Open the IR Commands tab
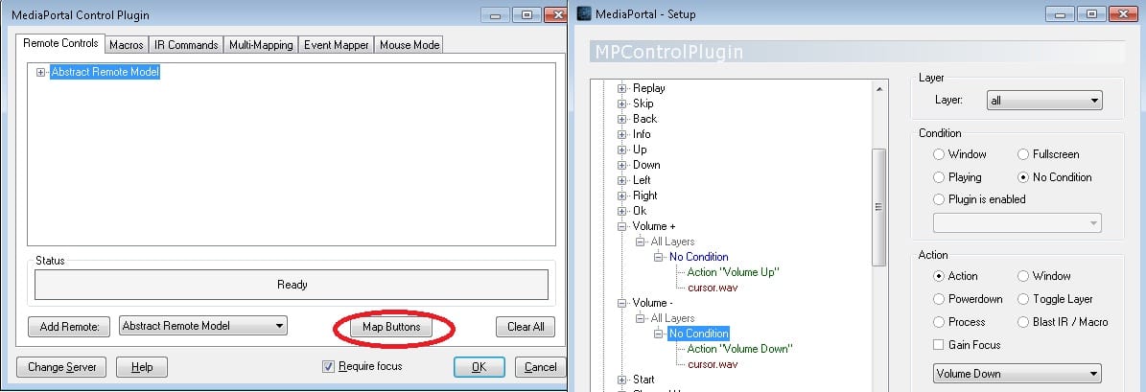This screenshot has height=392, width=1146. [185, 45]
